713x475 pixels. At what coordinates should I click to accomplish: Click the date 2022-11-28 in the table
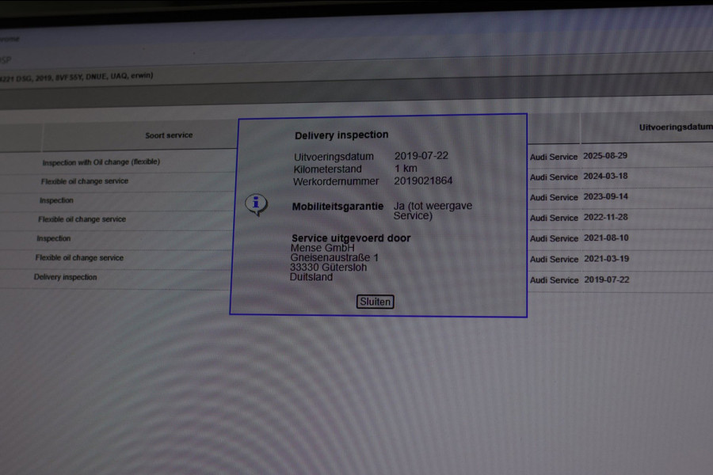tap(606, 217)
